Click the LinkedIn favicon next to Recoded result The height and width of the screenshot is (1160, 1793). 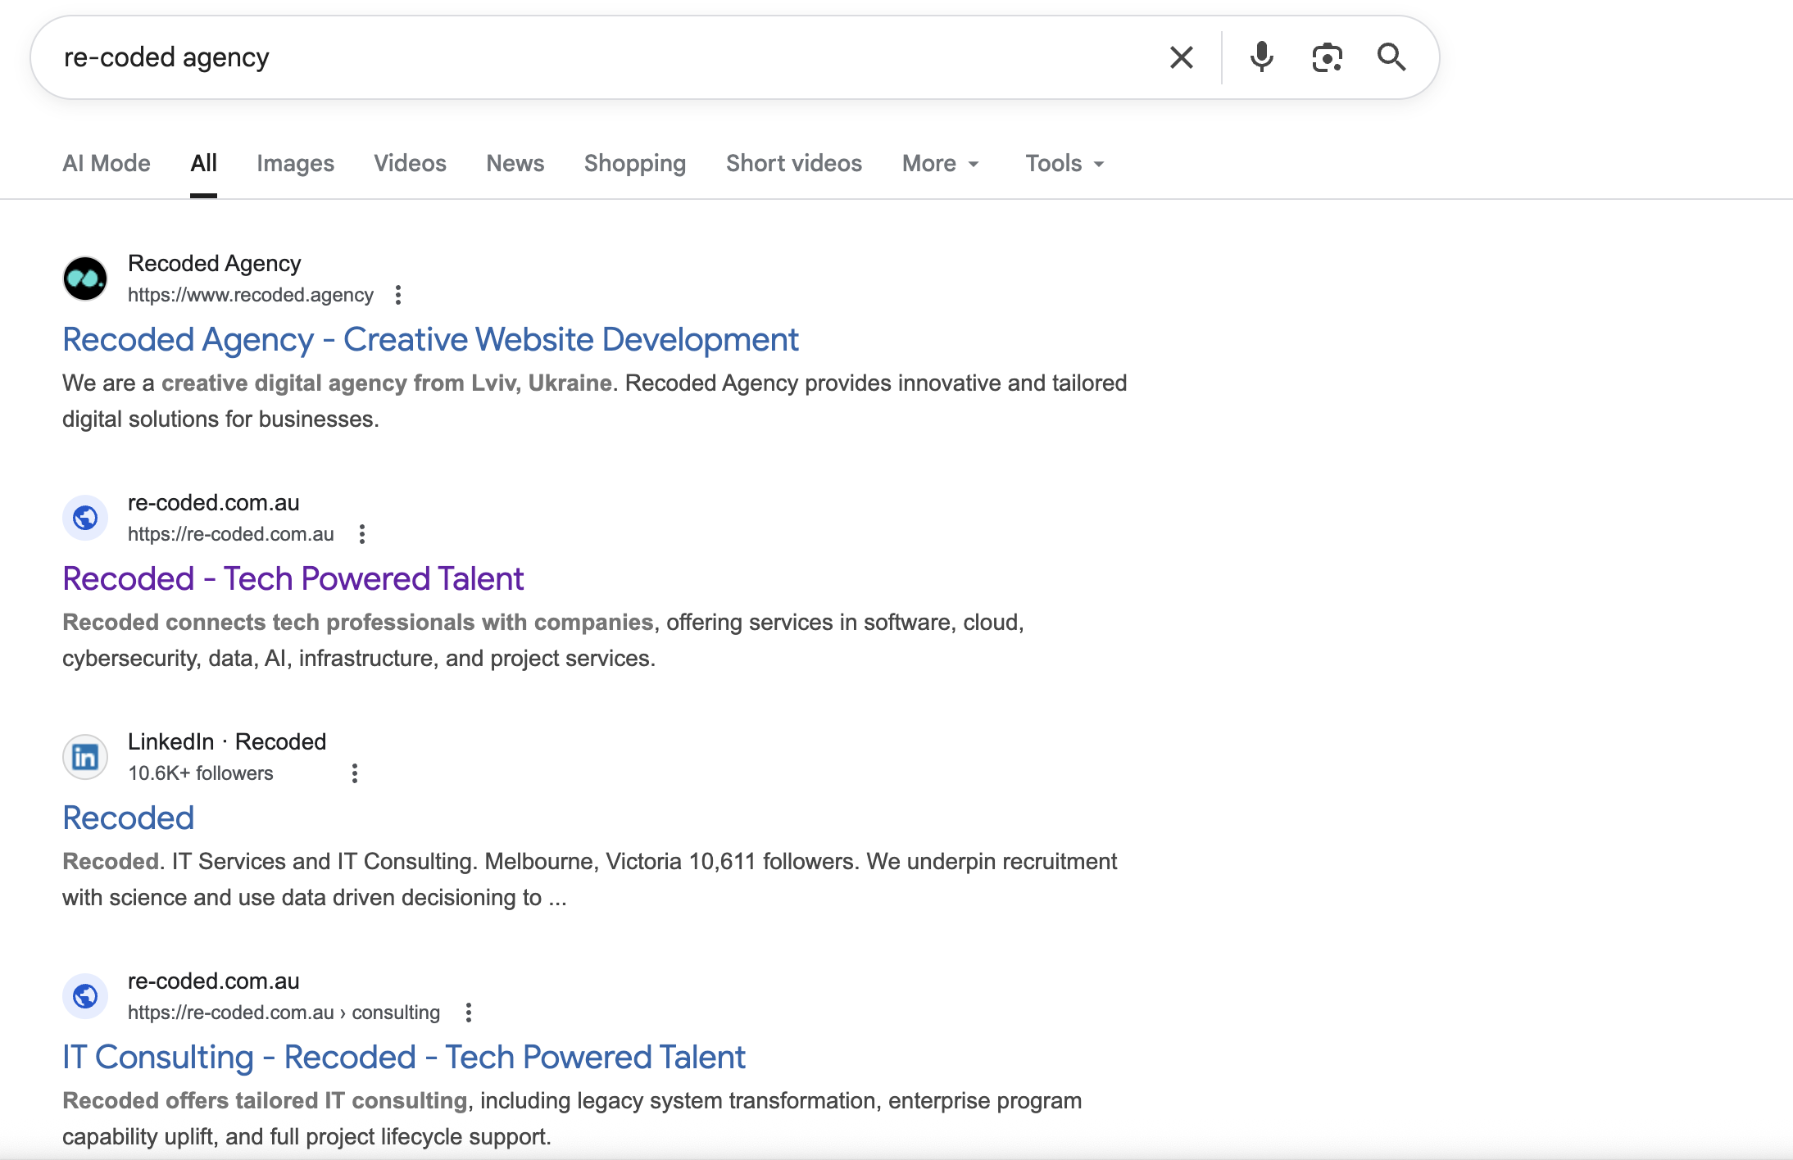pos(84,756)
